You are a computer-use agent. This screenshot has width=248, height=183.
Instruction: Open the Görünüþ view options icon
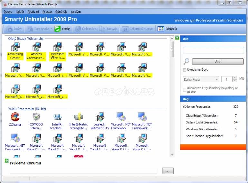tap(161, 29)
